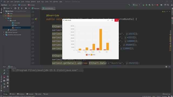Image resolution: width=173 pixels, height=97 pixels.
Task: Rerun Main in Run panel
Action: [x=4, y=70]
